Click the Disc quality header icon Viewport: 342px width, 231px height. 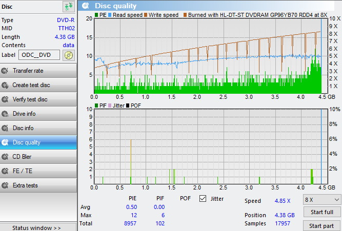[85, 6]
